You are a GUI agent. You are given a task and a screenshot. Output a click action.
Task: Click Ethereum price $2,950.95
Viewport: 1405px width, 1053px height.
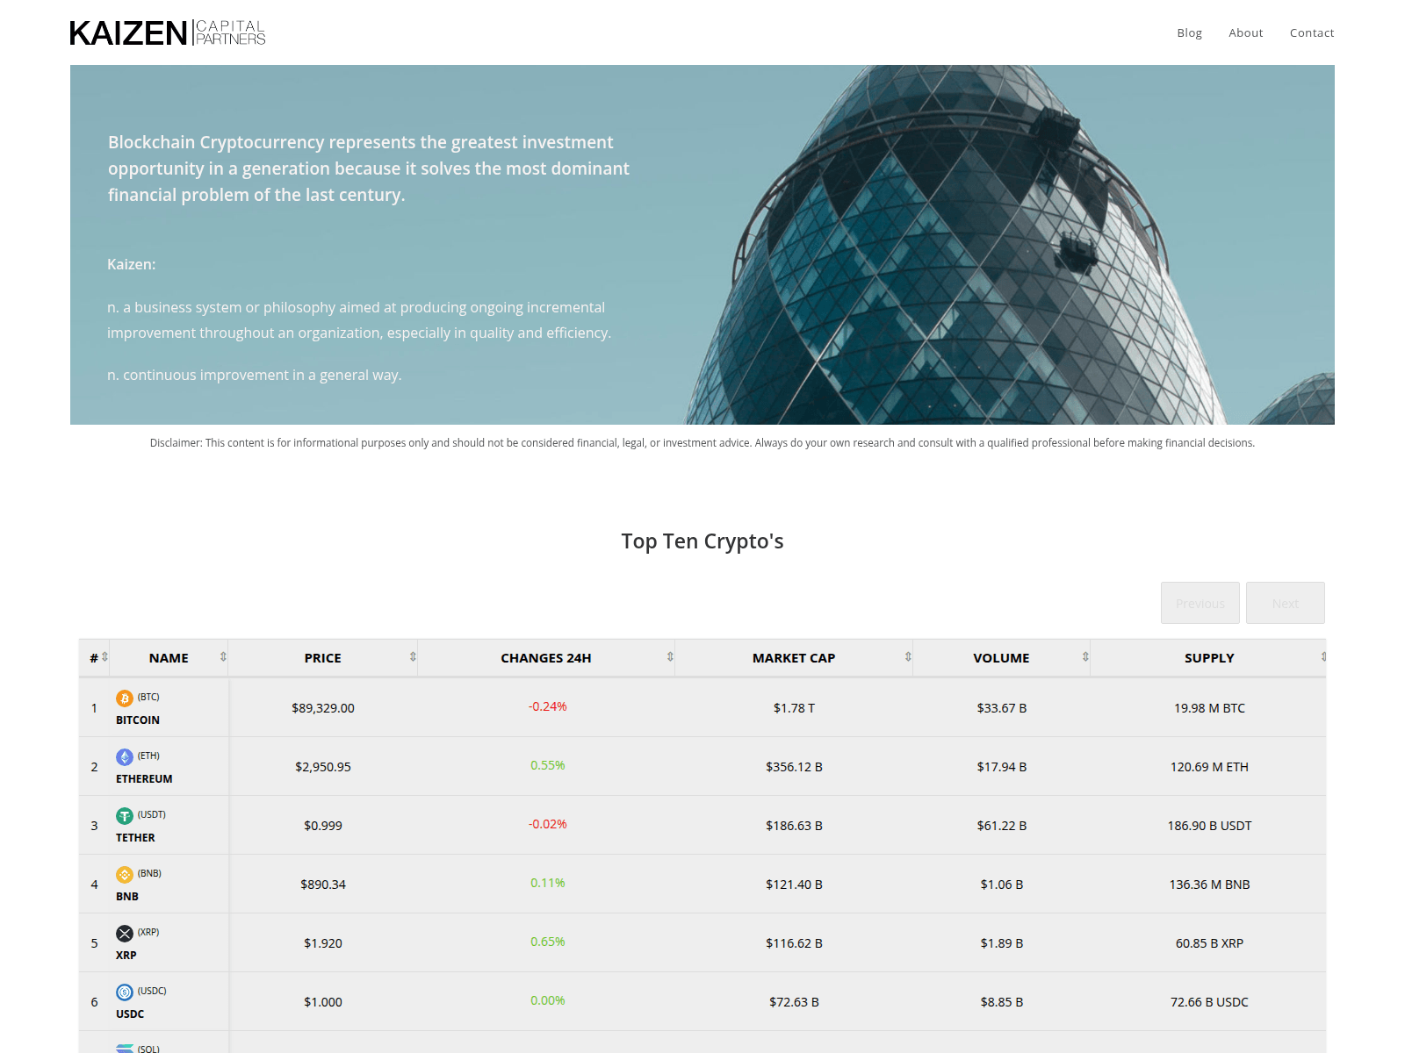point(323,767)
